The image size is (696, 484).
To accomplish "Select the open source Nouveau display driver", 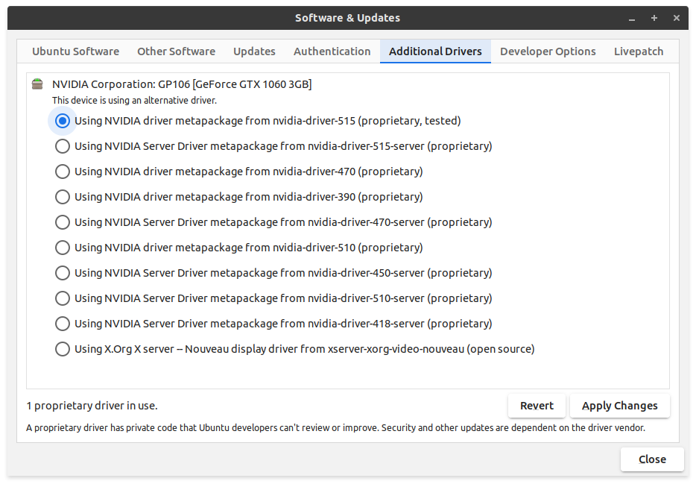I will pyautogui.click(x=62, y=349).
